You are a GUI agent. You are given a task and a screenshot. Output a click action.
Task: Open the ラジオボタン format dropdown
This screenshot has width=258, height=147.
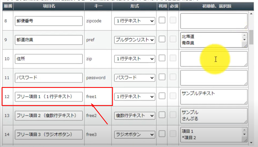pos(135,134)
